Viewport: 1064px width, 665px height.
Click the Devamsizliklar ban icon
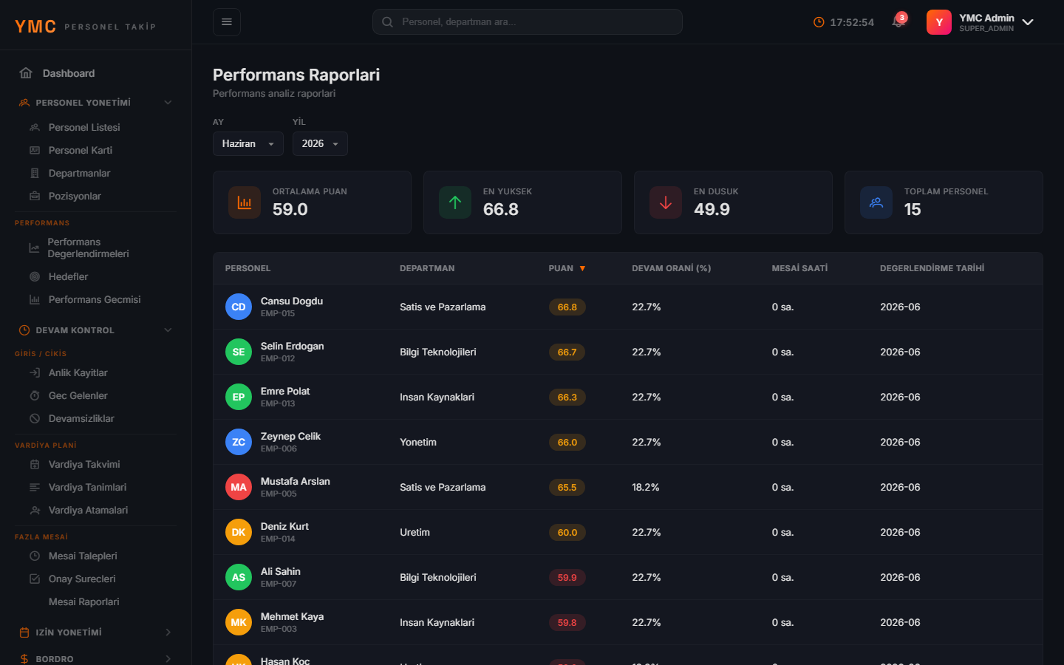click(x=35, y=418)
